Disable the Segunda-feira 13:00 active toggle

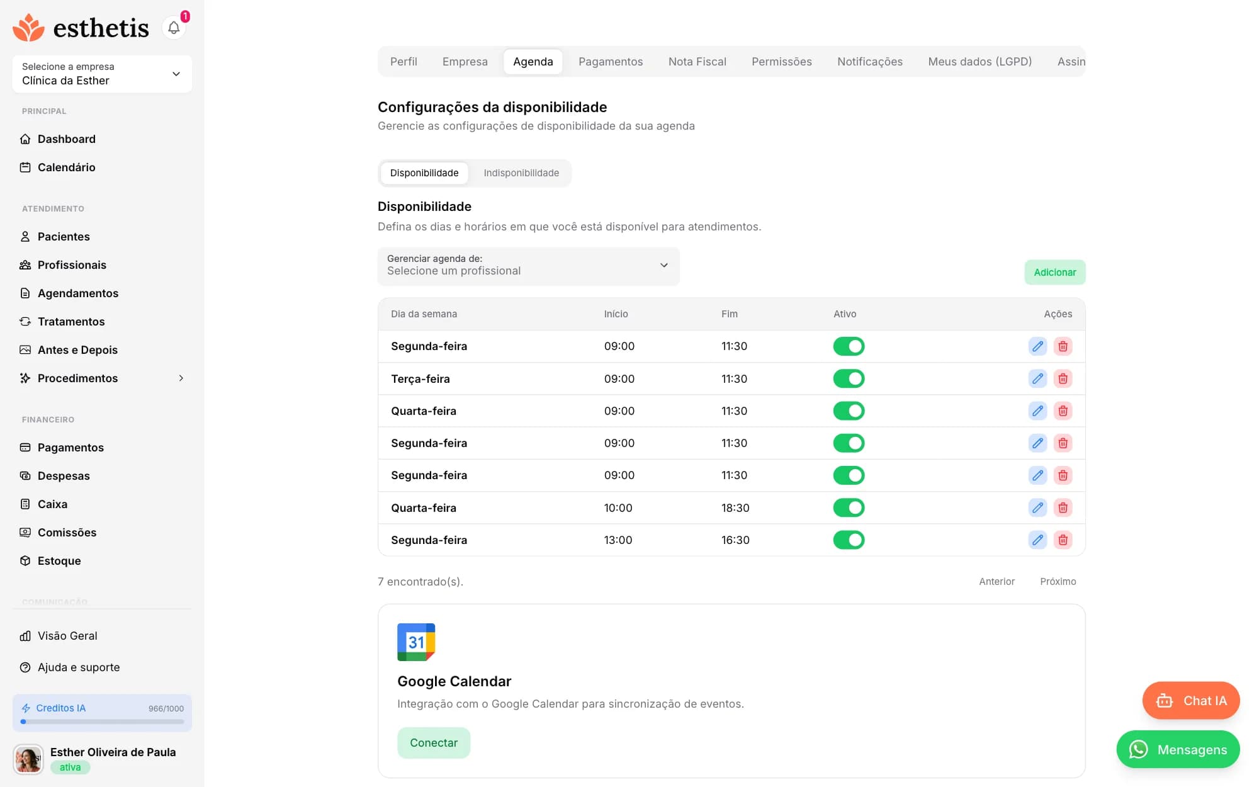coord(849,540)
